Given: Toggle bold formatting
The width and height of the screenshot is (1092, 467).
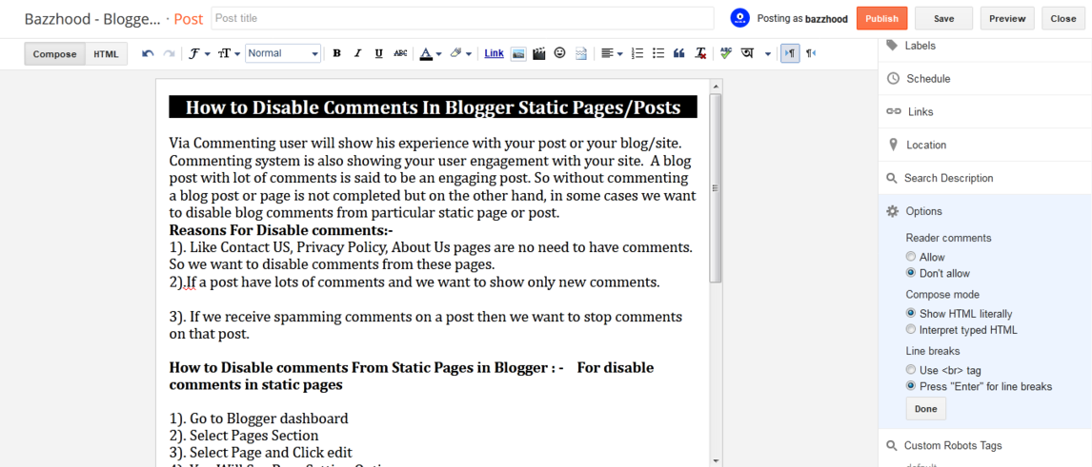Looking at the screenshot, I should tap(336, 53).
